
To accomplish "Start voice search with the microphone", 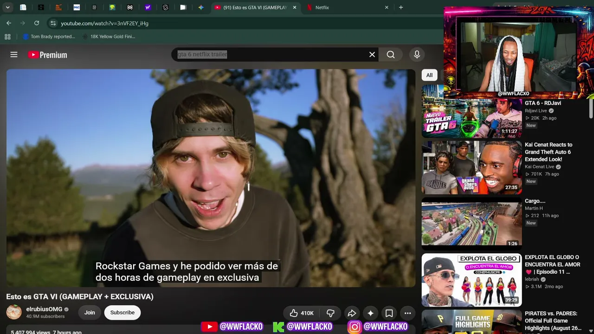I will (x=417, y=55).
